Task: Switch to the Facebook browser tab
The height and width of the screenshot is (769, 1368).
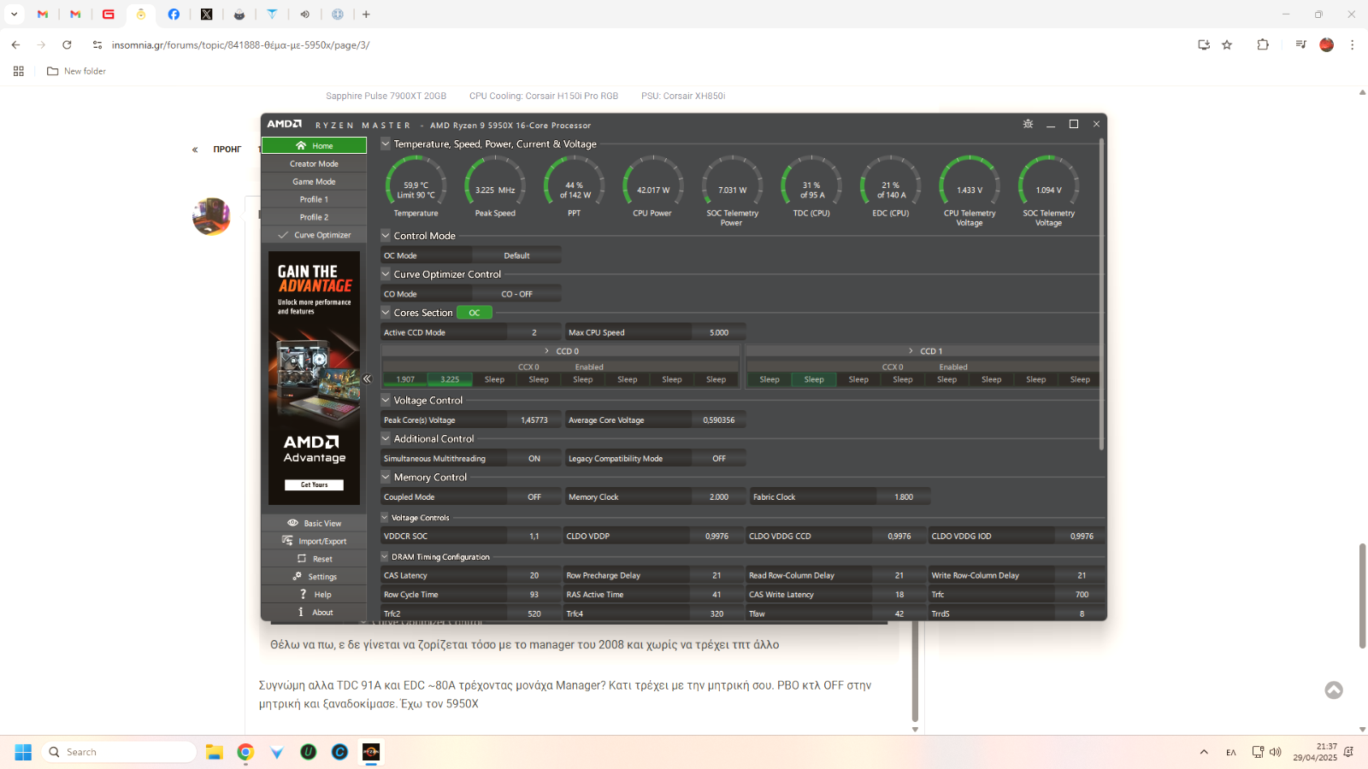Action: pyautogui.click(x=174, y=14)
